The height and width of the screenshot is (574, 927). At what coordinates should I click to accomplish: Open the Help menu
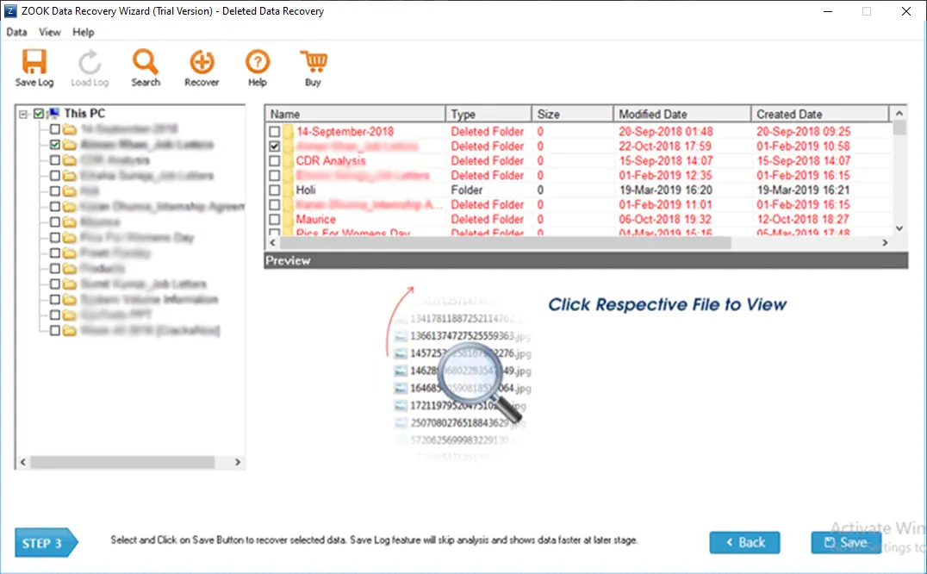(x=84, y=32)
